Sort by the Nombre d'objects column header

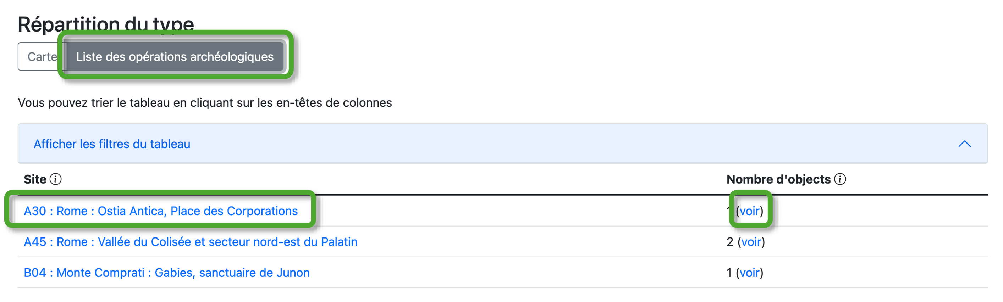coord(778,179)
